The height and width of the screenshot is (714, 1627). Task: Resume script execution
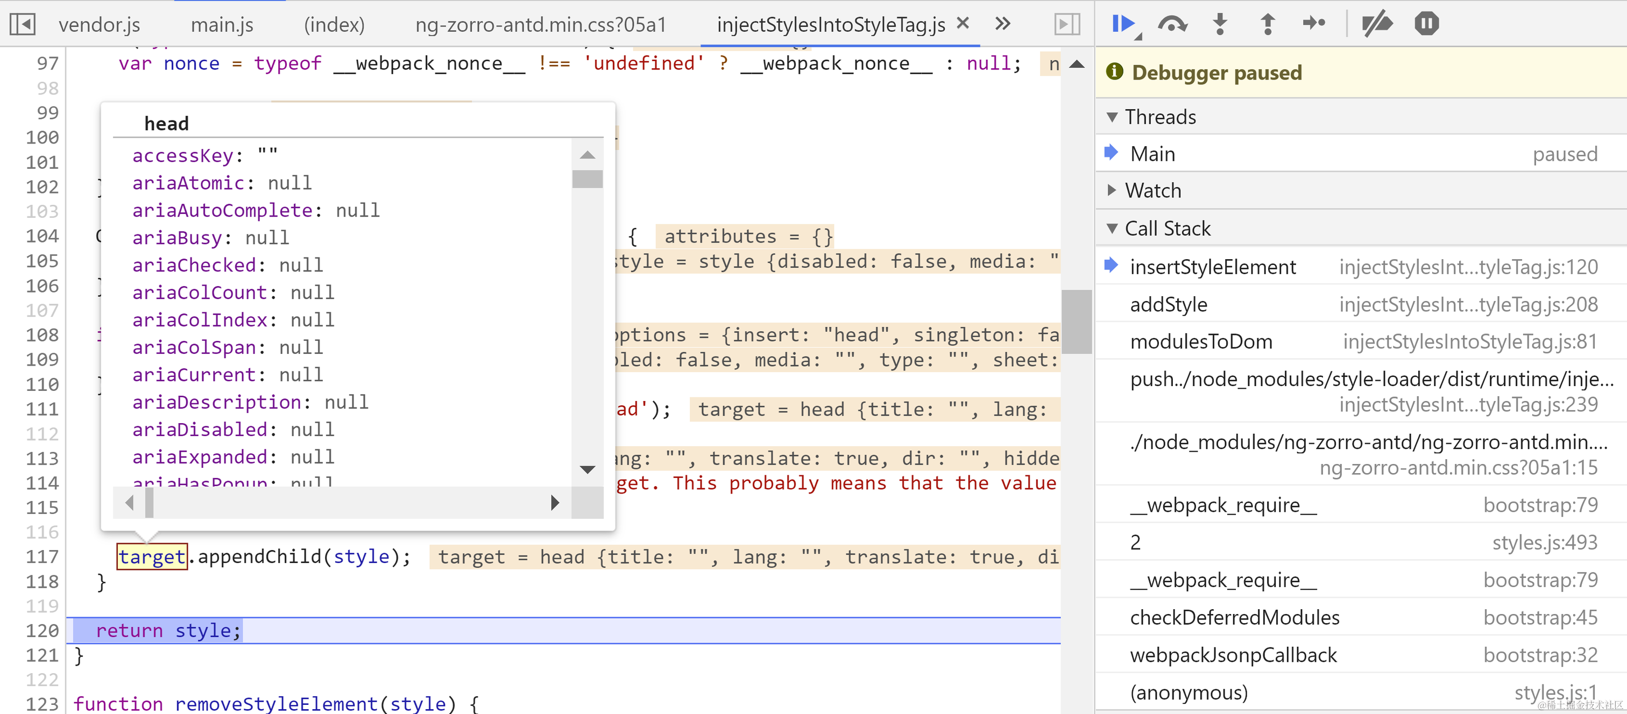(1122, 24)
